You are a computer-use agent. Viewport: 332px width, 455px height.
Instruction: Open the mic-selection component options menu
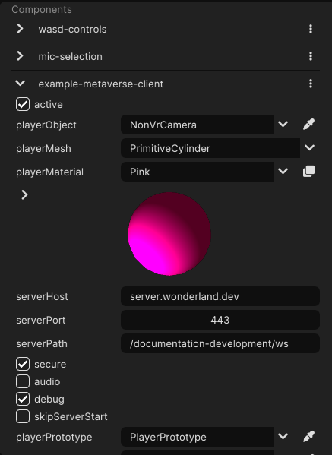tap(311, 56)
